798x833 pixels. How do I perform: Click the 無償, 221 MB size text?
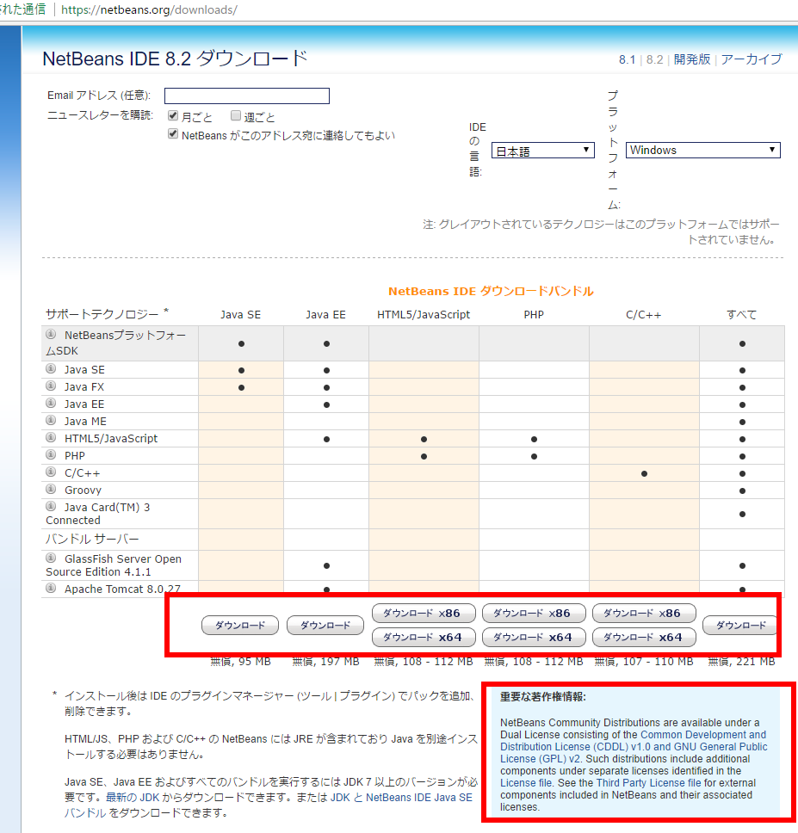coord(742,662)
